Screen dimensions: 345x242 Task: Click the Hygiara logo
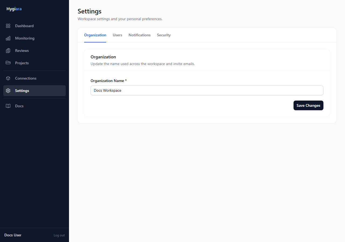click(x=14, y=9)
